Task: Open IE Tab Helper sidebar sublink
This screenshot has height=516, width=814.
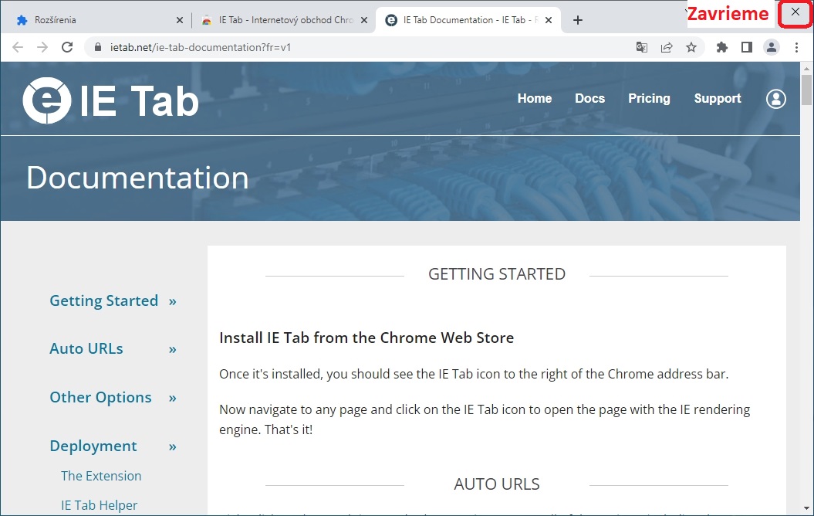Action: (100, 505)
